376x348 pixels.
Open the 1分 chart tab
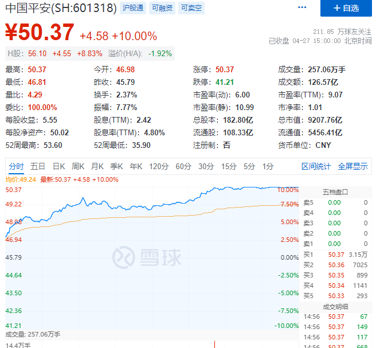268,166
